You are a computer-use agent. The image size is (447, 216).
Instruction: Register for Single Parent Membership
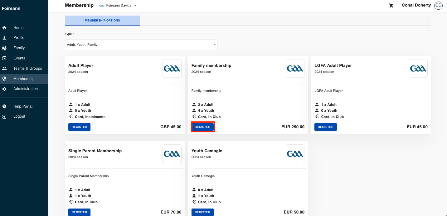tap(79, 212)
